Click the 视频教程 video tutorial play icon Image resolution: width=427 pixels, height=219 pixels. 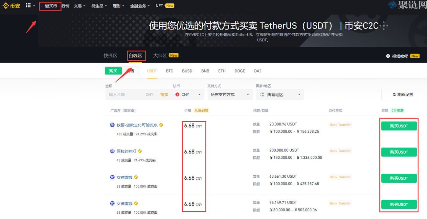388,56
